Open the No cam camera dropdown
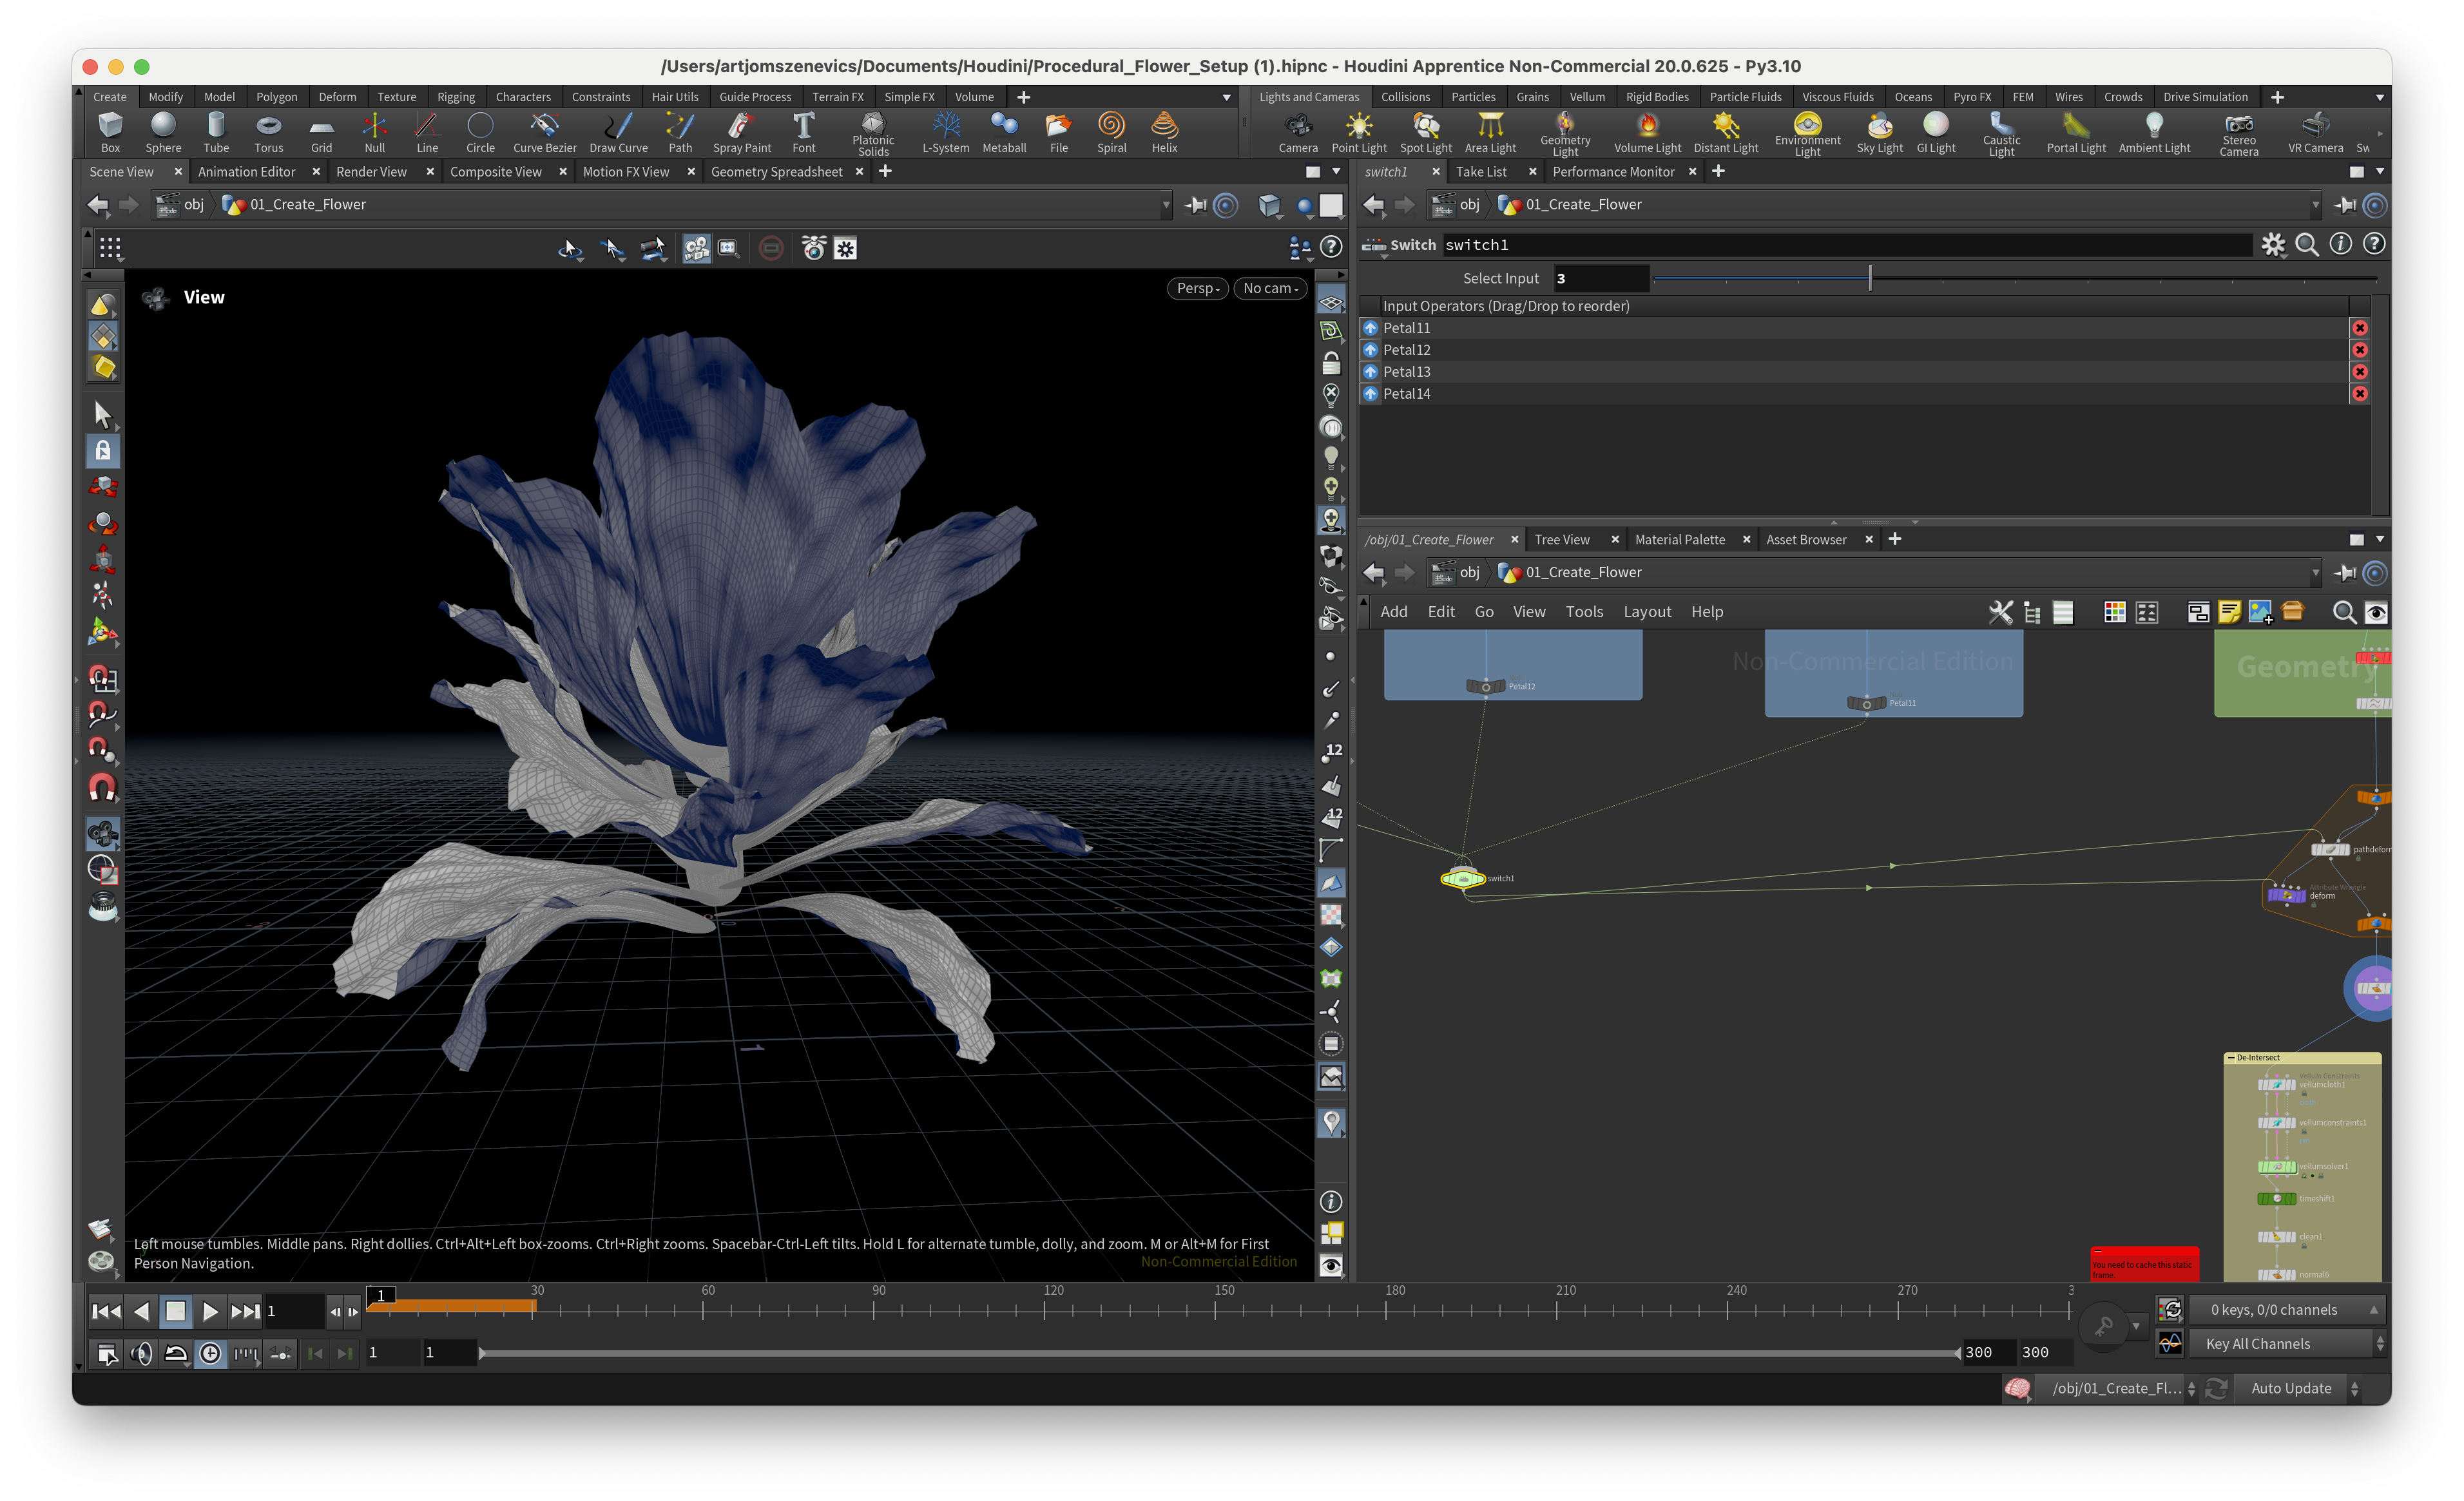Viewport: 2464px width, 1501px height. (x=1270, y=288)
